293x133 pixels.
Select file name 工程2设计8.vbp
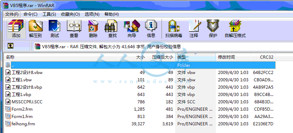(27, 87)
